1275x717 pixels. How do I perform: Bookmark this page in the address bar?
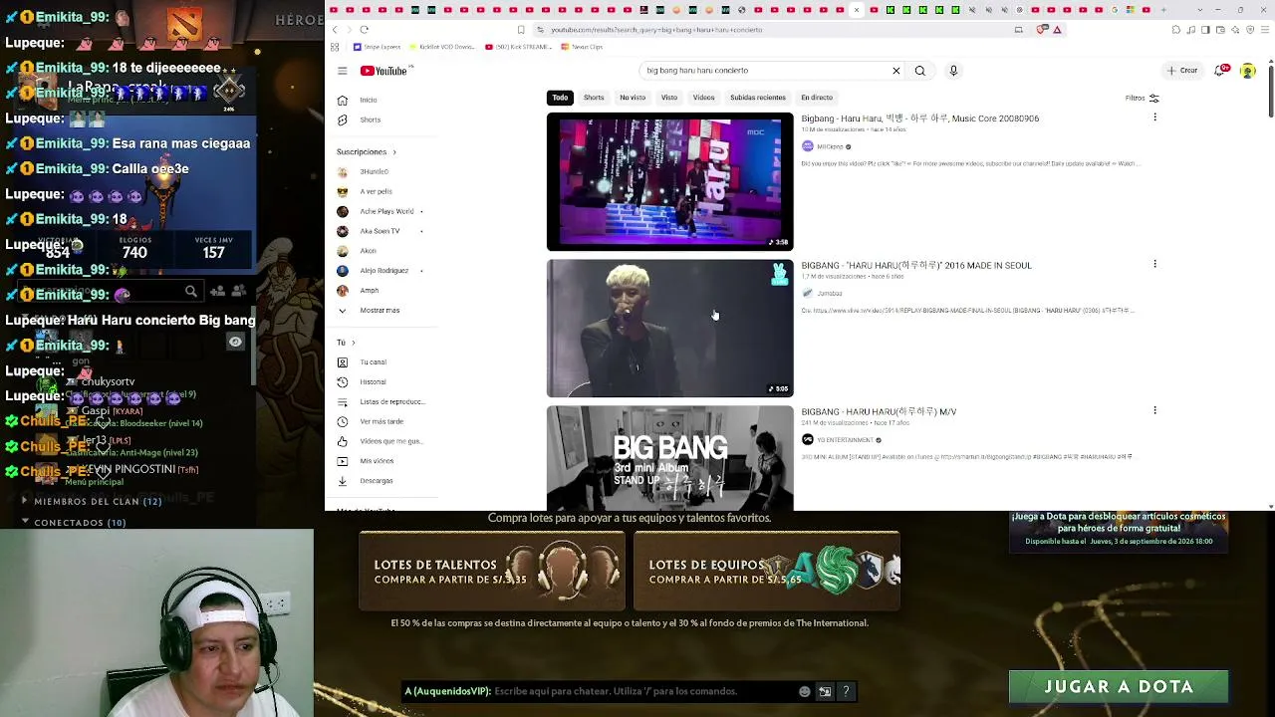521,30
